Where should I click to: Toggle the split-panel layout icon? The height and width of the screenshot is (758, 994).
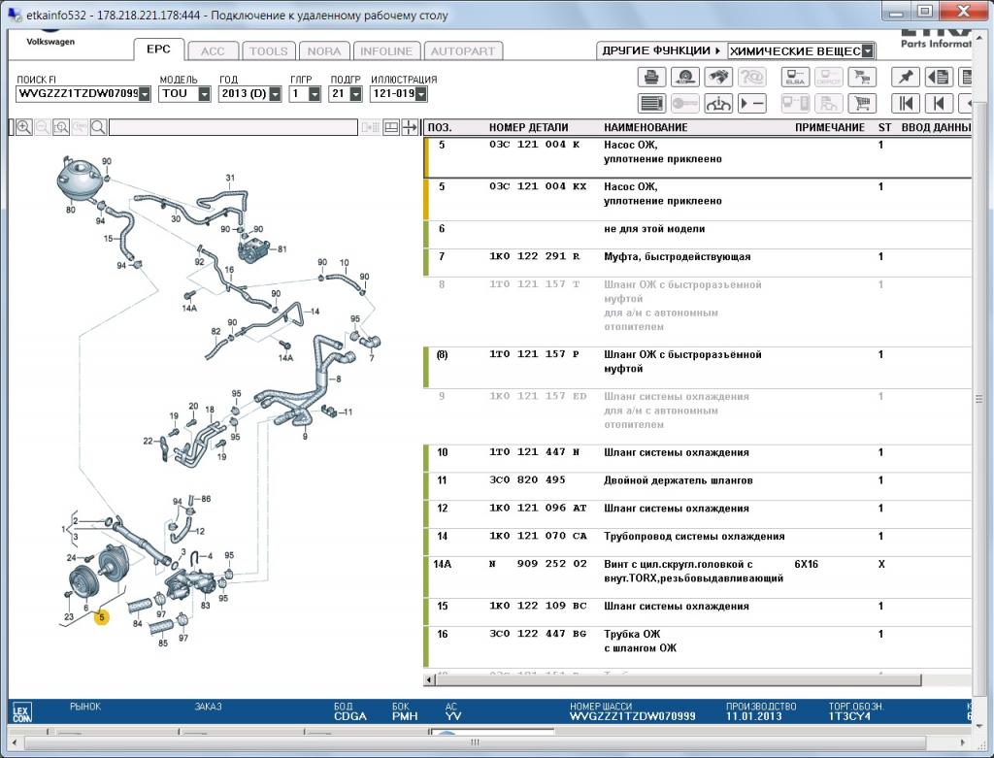click(391, 127)
